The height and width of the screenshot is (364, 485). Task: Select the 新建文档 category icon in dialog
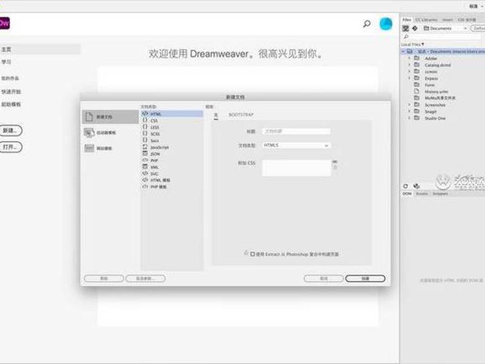(x=89, y=116)
